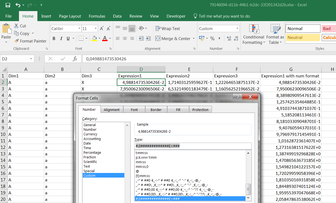Click the Save icon in title bar
The height and width of the screenshot is (203, 336).
point(8,5)
